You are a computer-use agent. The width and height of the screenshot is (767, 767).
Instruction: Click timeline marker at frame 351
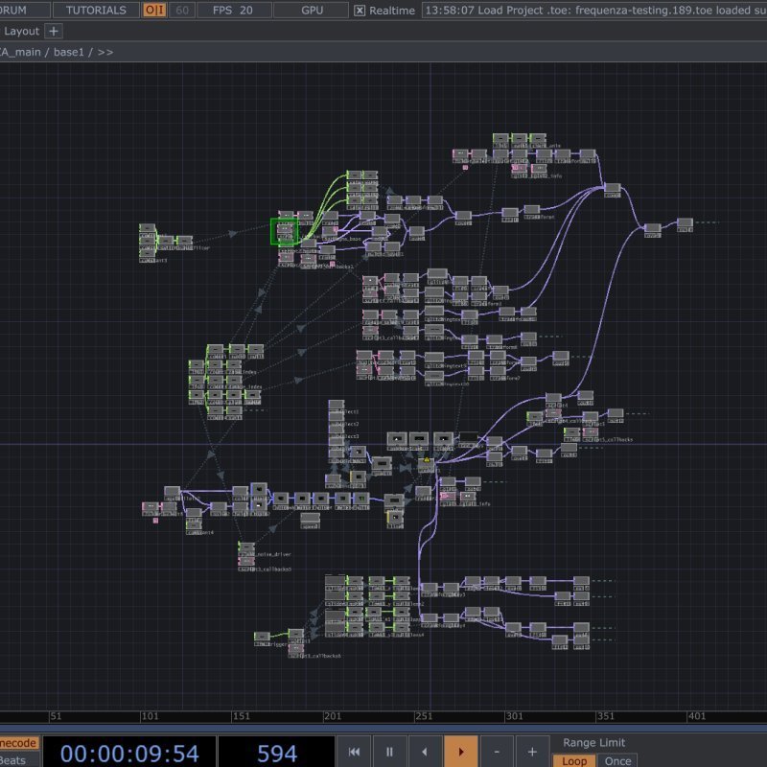pos(605,716)
